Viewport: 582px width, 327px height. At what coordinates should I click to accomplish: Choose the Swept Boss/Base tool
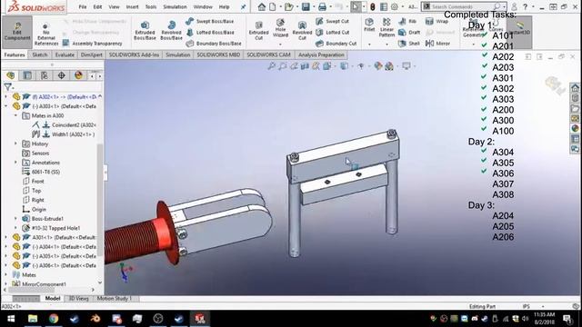pos(210,21)
